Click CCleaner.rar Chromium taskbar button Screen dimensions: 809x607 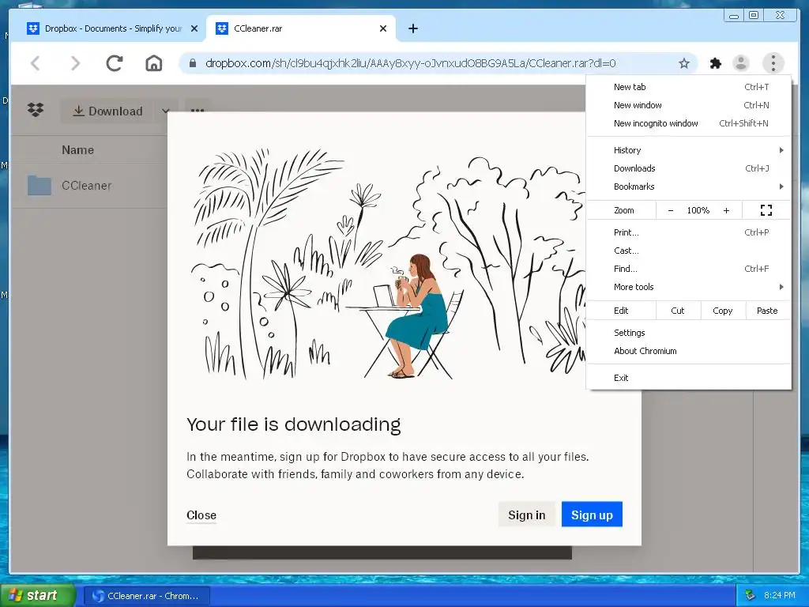[x=146, y=596]
